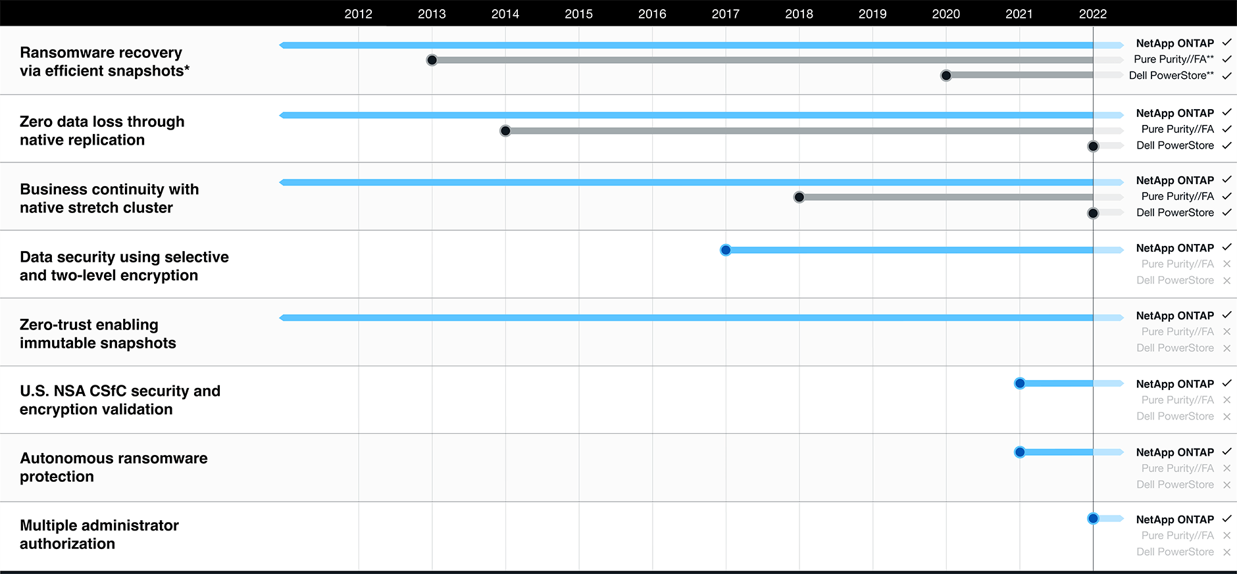Click X mark beside Dell PowerStore in Data security row
This screenshot has width=1237, height=574.
tap(1226, 281)
